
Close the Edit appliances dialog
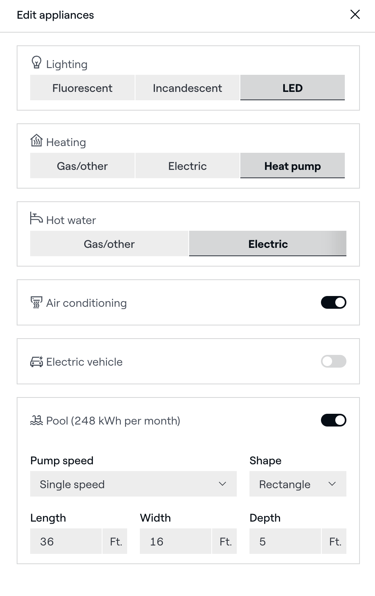click(355, 15)
